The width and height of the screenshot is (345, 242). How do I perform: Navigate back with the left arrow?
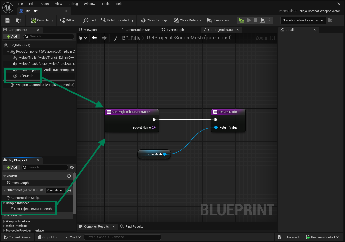[94, 38]
